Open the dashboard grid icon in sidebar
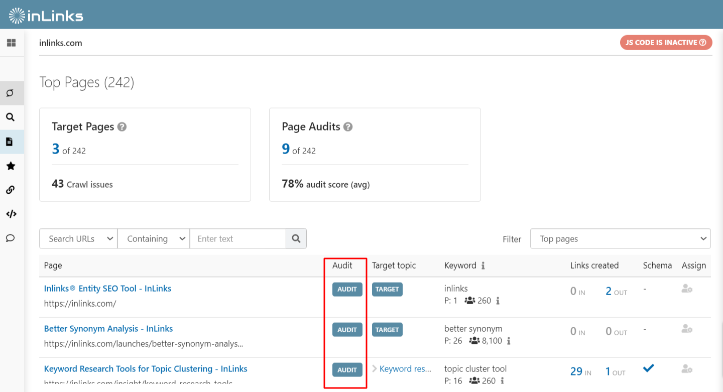The image size is (723, 392). coord(11,43)
